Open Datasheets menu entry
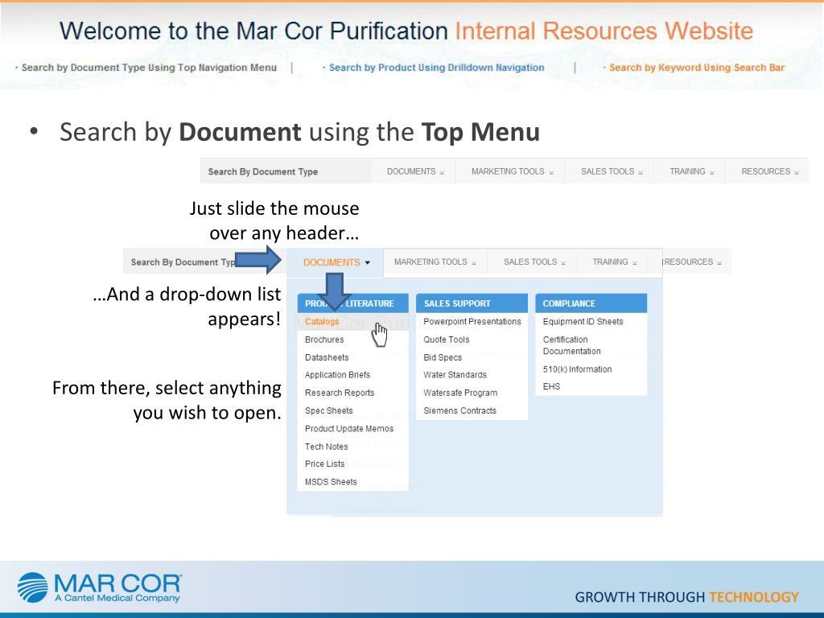Viewport: 824px width, 618px height. point(327,357)
